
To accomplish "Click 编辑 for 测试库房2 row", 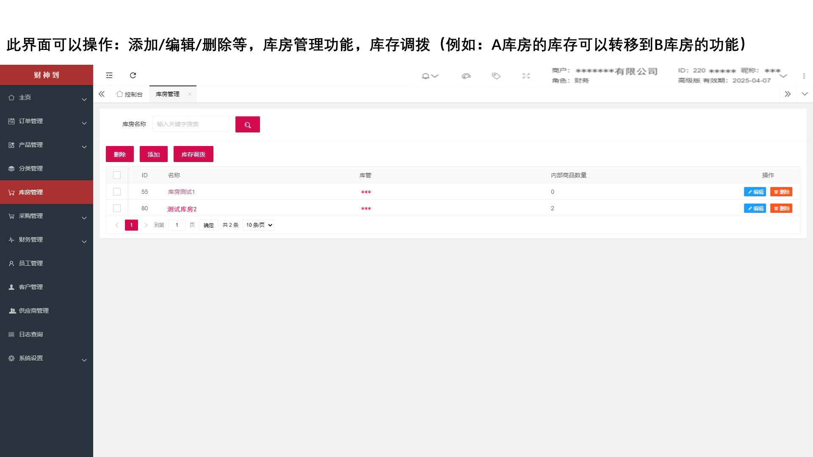I will (755, 209).
